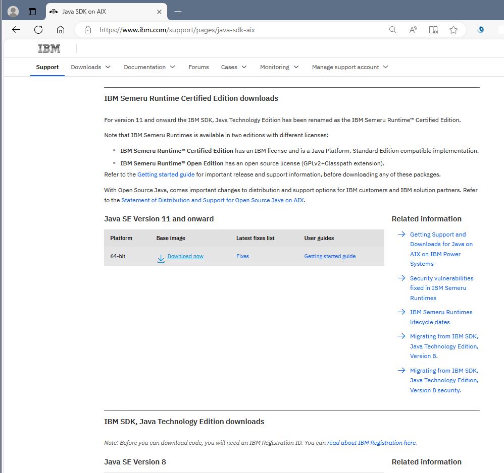
Task: Close the Java SDK on AIX tab
Action: tap(159, 12)
